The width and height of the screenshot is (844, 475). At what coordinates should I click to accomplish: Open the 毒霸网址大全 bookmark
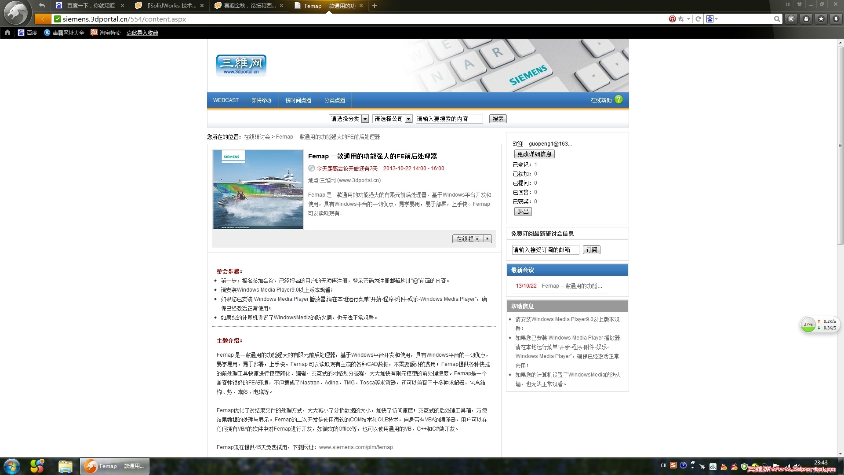(64, 33)
